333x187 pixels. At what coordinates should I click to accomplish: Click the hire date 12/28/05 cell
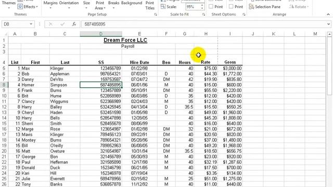[x=139, y=118]
